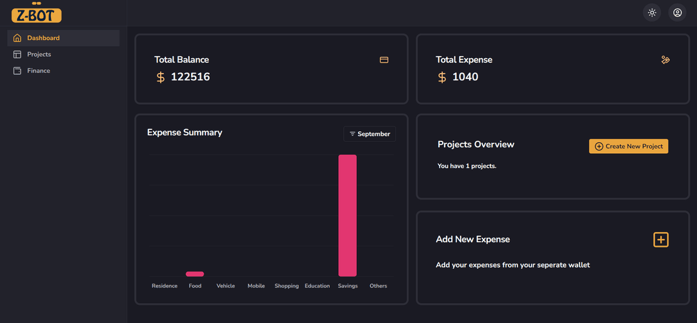Click the Z-BOT logo
Viewport: 697px width, 323px height.
tap(36, 13)
